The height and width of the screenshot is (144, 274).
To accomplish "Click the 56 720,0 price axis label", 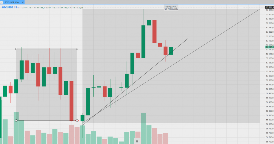I will [x=270, y=142].
